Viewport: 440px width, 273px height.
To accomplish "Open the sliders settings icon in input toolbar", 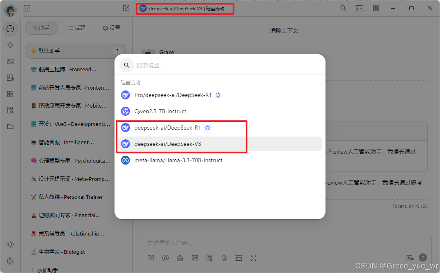I will 195,258.
